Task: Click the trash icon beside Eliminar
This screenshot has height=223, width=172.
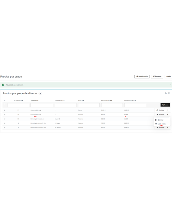Action: pyautogui.click(x=156, y=120)
